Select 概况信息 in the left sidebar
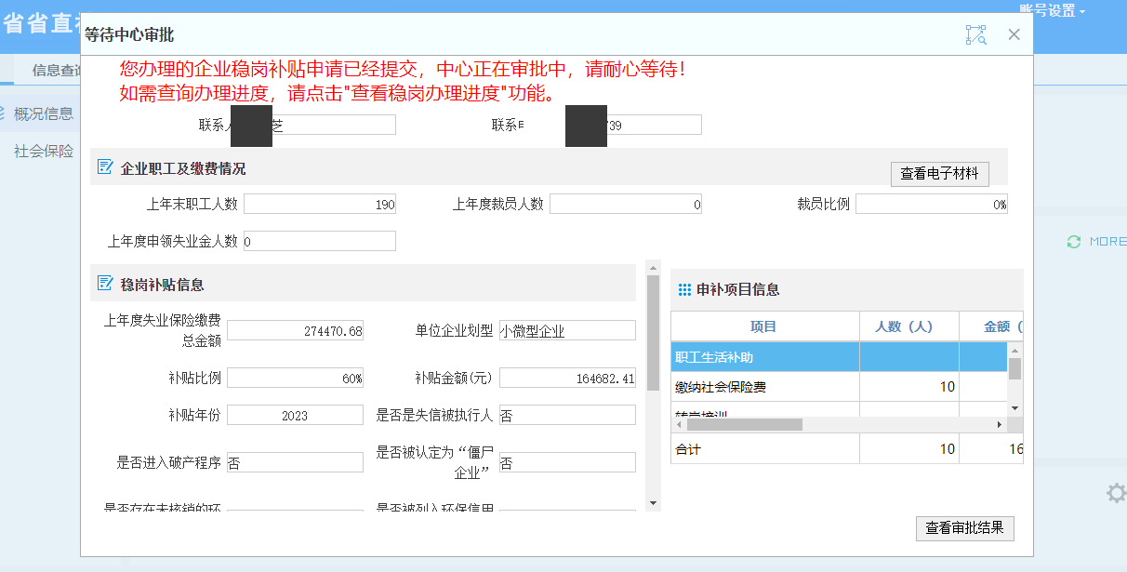The image size is (1127, 572). coord(44,114)
